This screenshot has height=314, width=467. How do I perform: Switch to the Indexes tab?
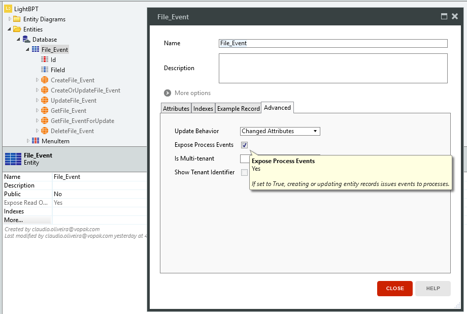203,108
